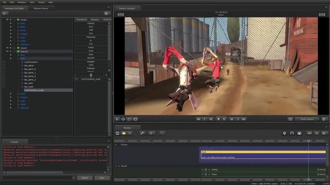Apply the Jitter procedural preset
330x185 pixels.
point(91,54)
